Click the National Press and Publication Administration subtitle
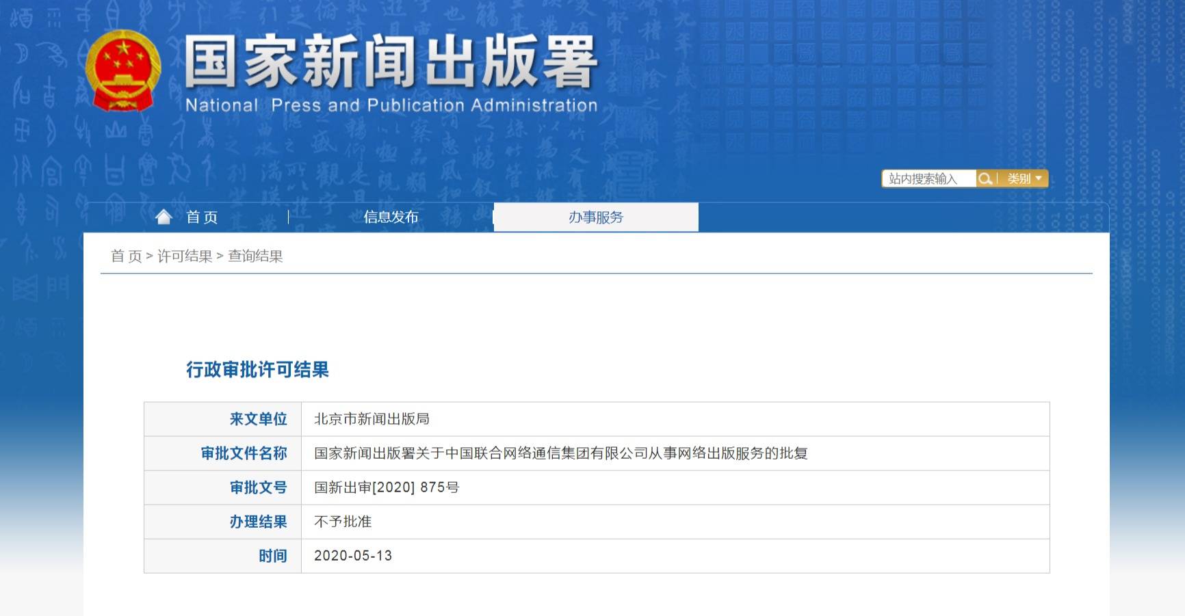The image size is (1185, 616). (x=391, y=105)
